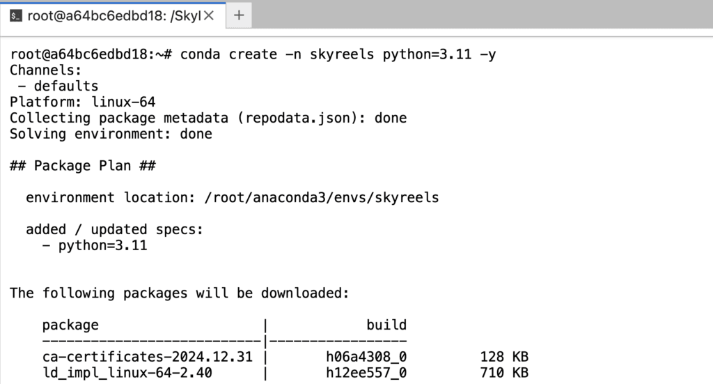The width and height of the screenshot is (713, 384).
Task: Click the 'build' column header
Action: click(x=386, y=325)
